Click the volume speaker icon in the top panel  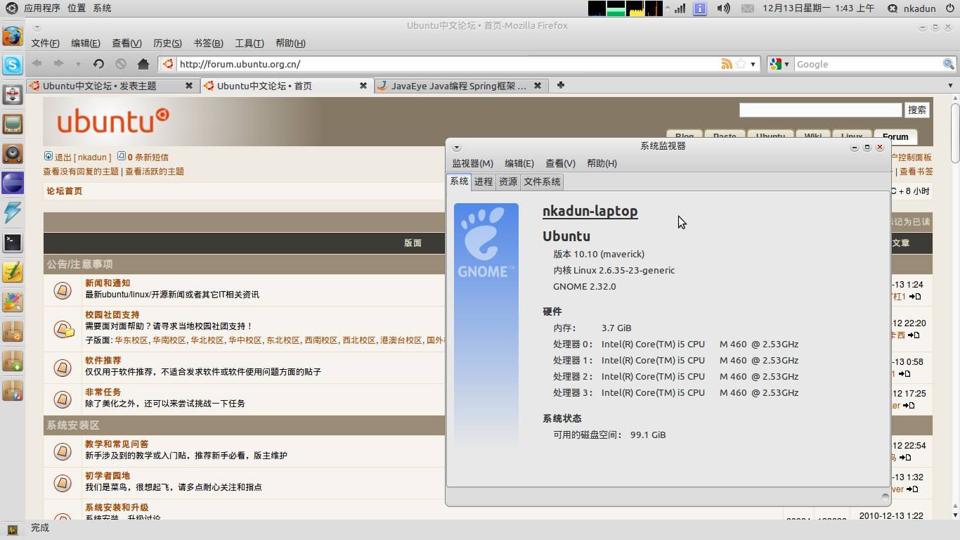pyautogui.click(x=723, y=8)
